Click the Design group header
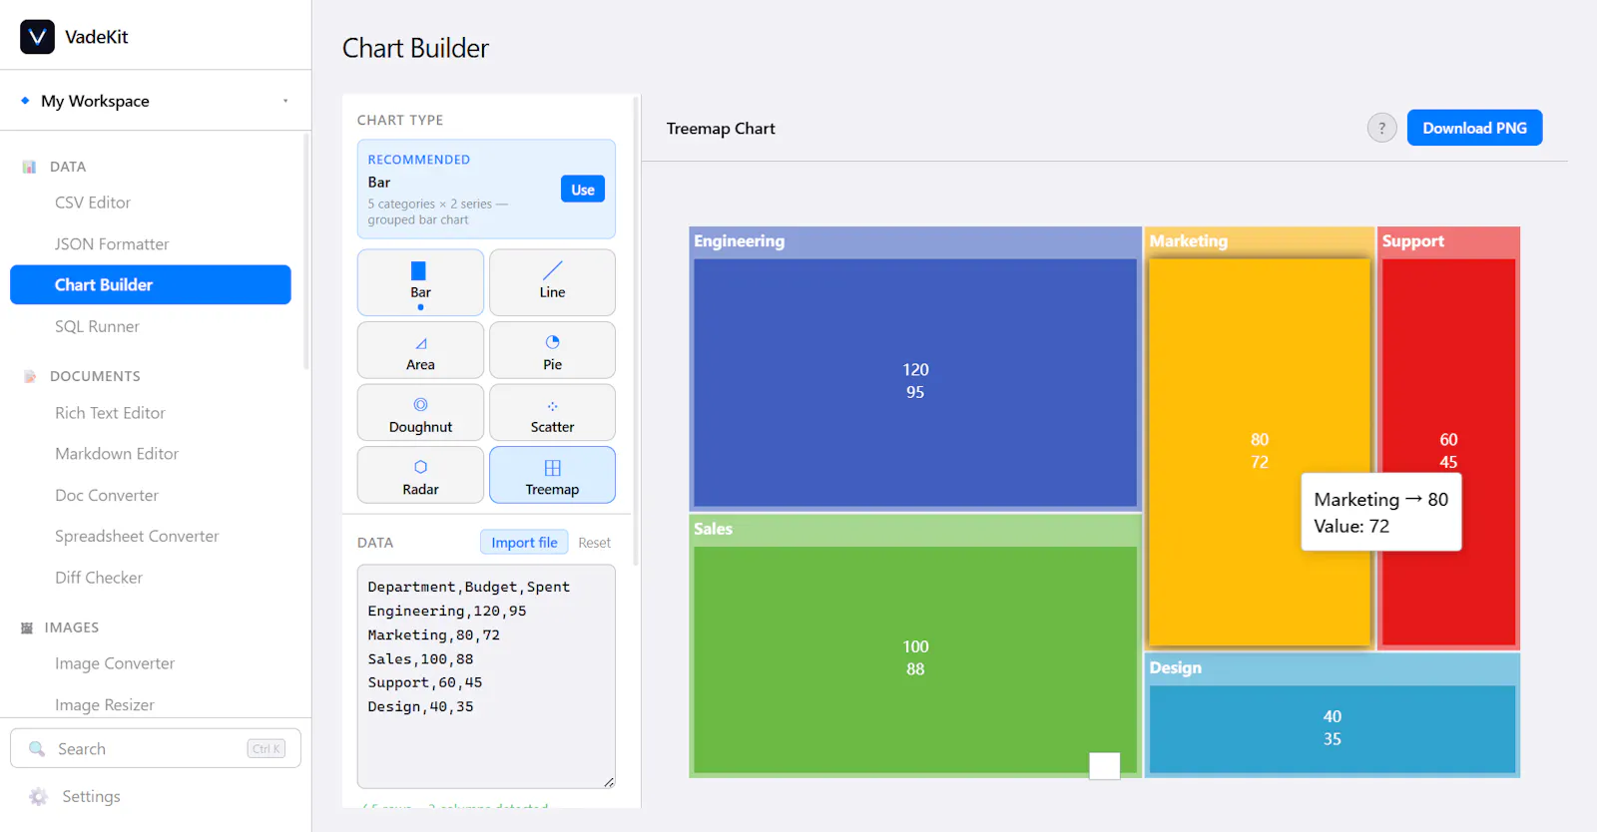The height and width of the screenshot is (832, 1597). point(1332,668)
